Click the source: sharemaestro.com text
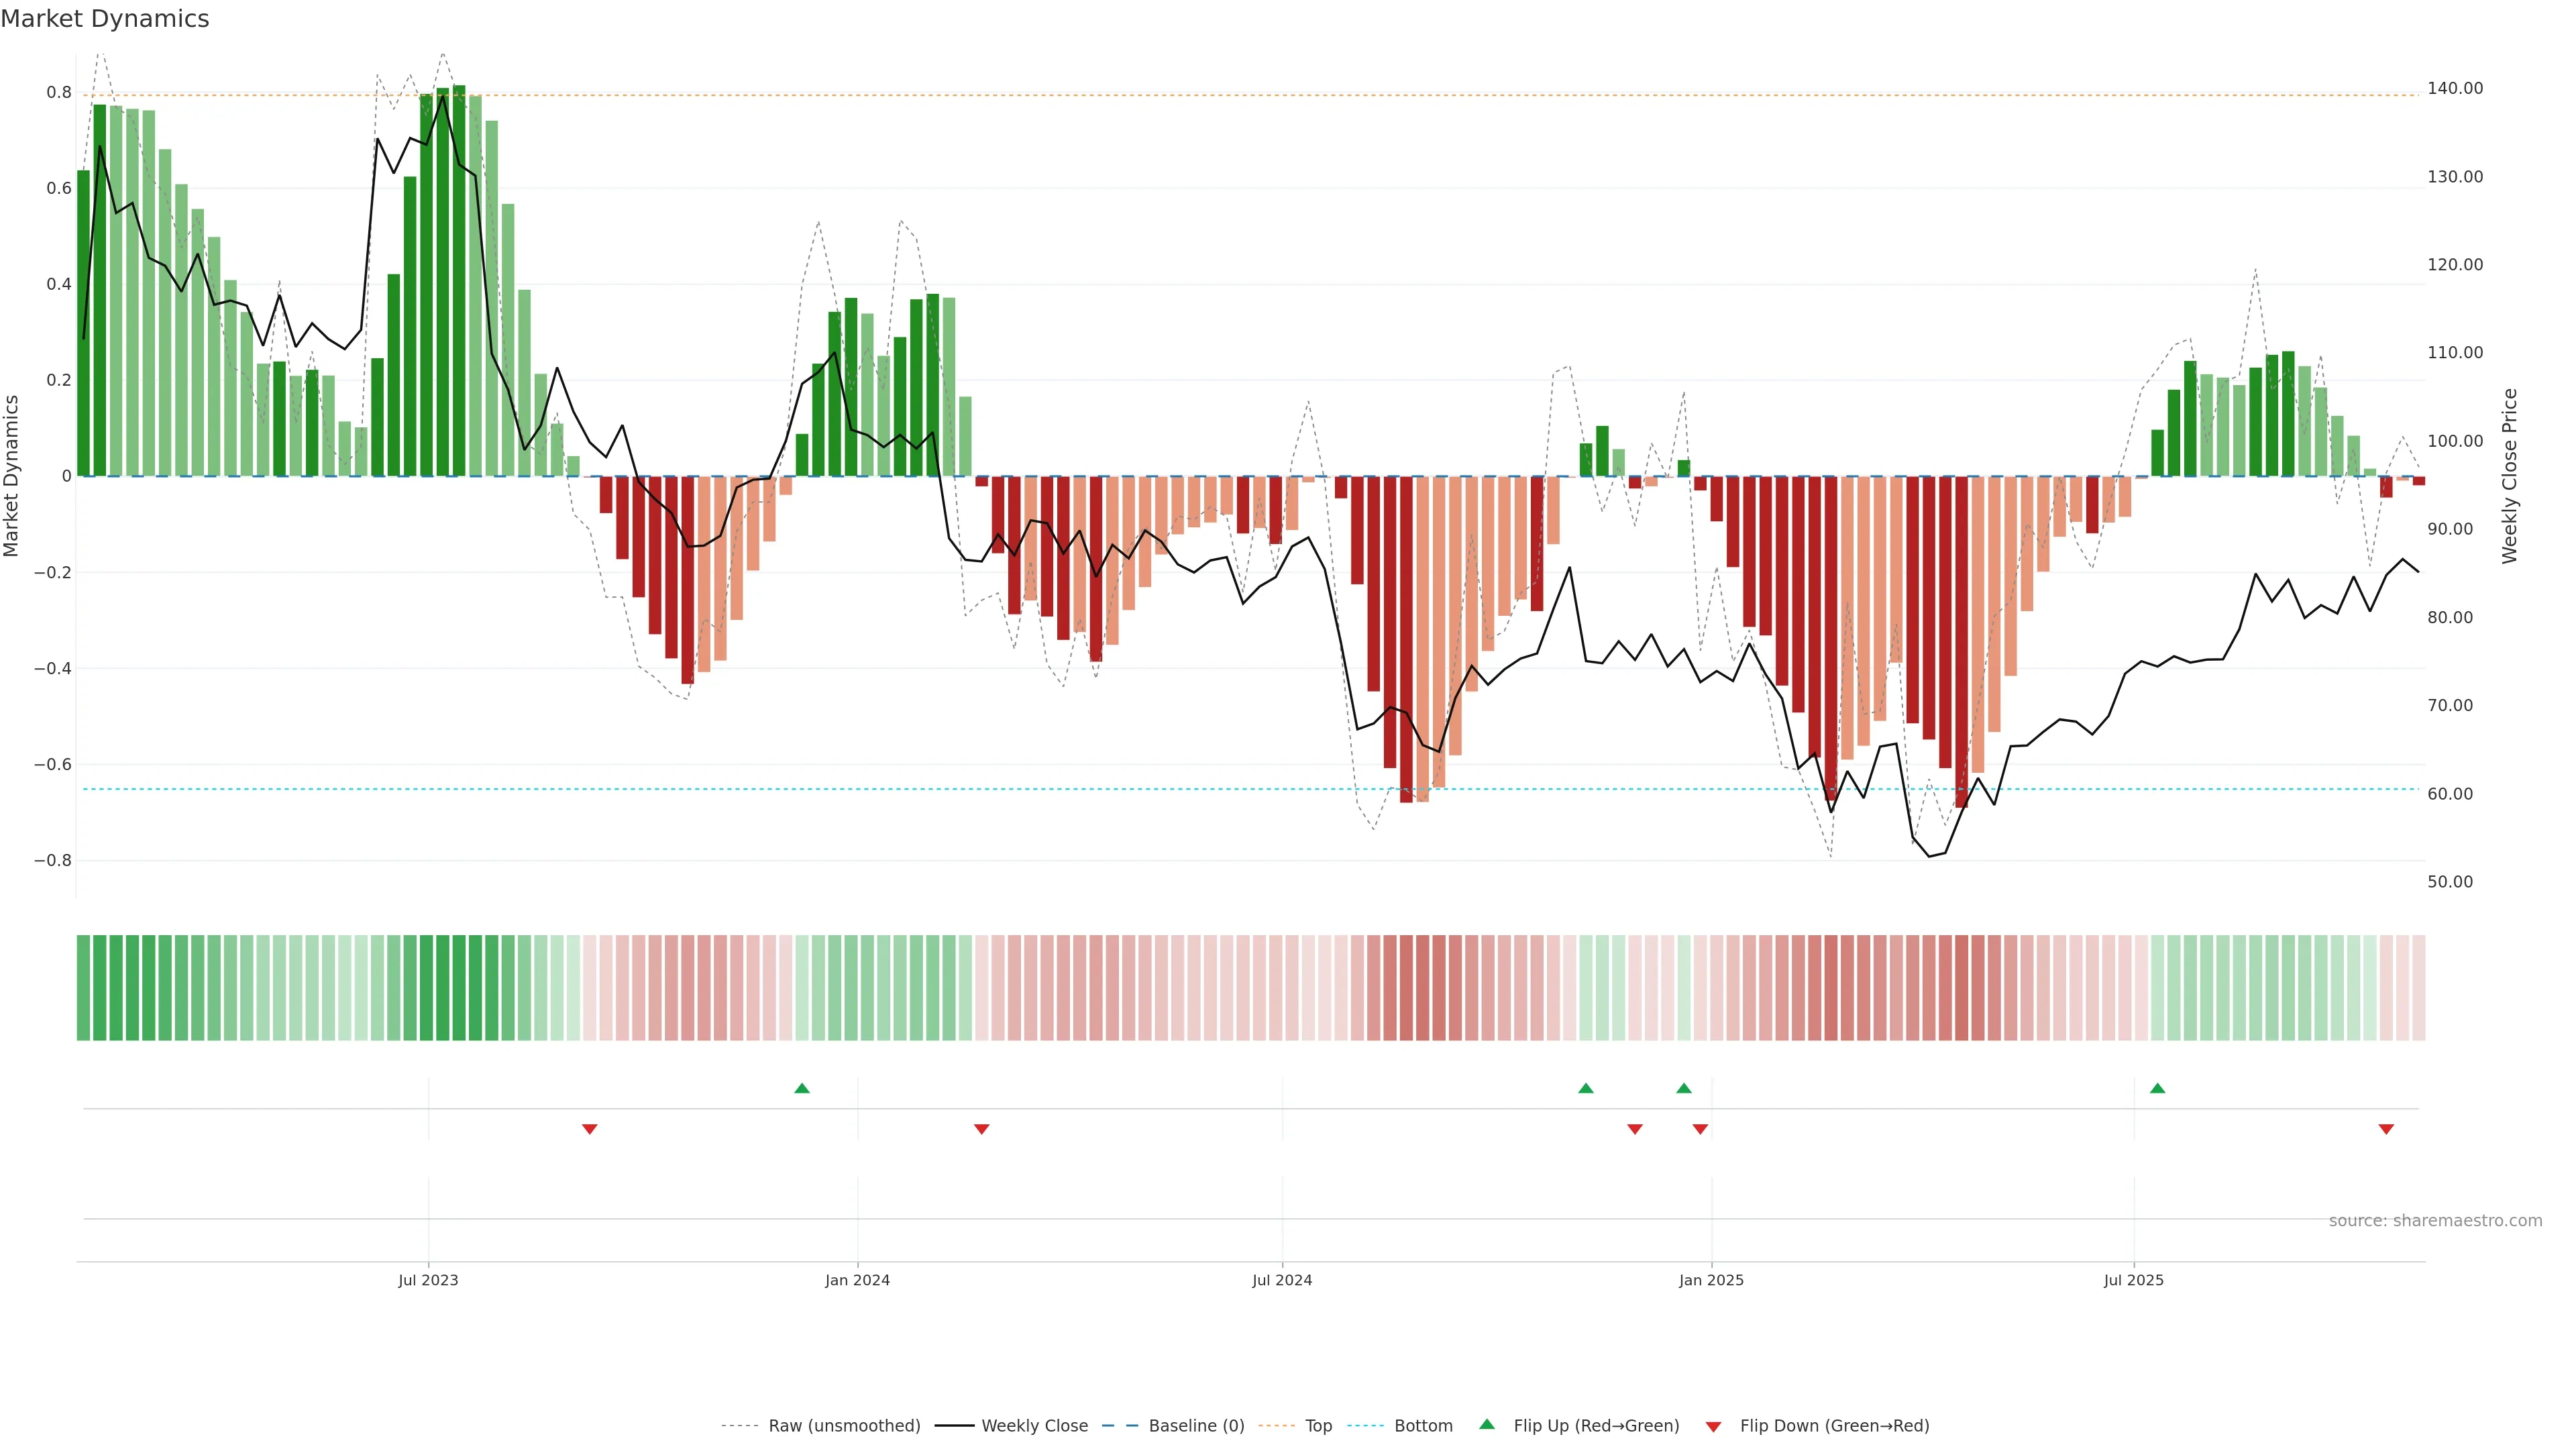Viewport: 2576px width, 1449px height. (x=2435, y=1220)
